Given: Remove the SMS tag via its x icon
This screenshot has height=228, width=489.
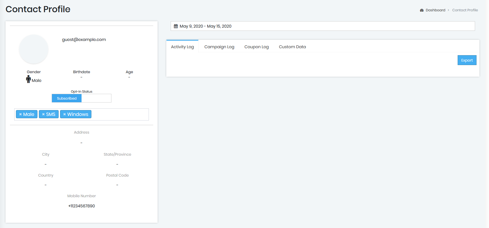Looking at the screenshot, I should tap(43, 114).
